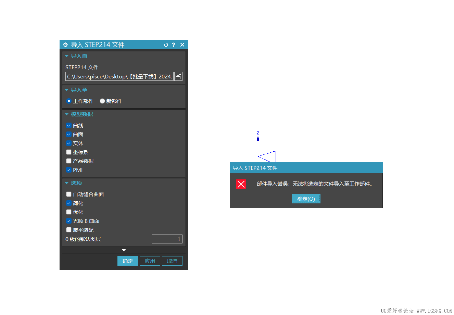Enable the 自动缝合曲面 checkbox
This screenshot has height=315, width=454.
[69, 194]
